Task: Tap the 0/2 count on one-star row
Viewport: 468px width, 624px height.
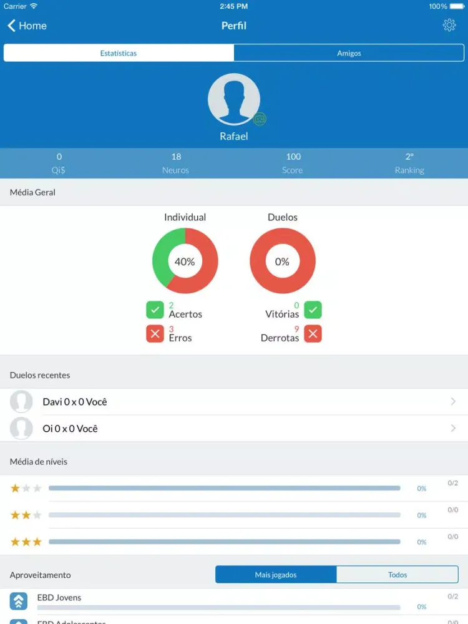Action: 453,483
